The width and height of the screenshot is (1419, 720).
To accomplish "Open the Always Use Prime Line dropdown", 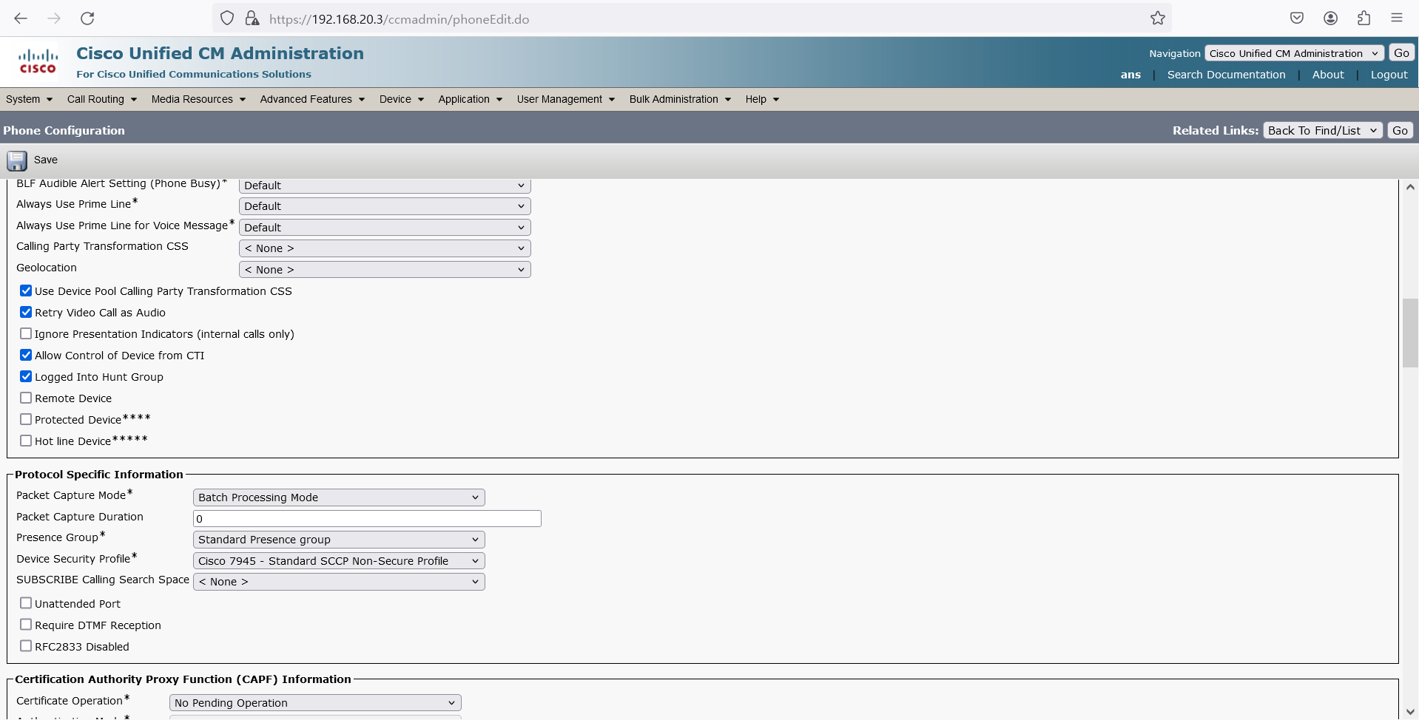I will (385, 206).
